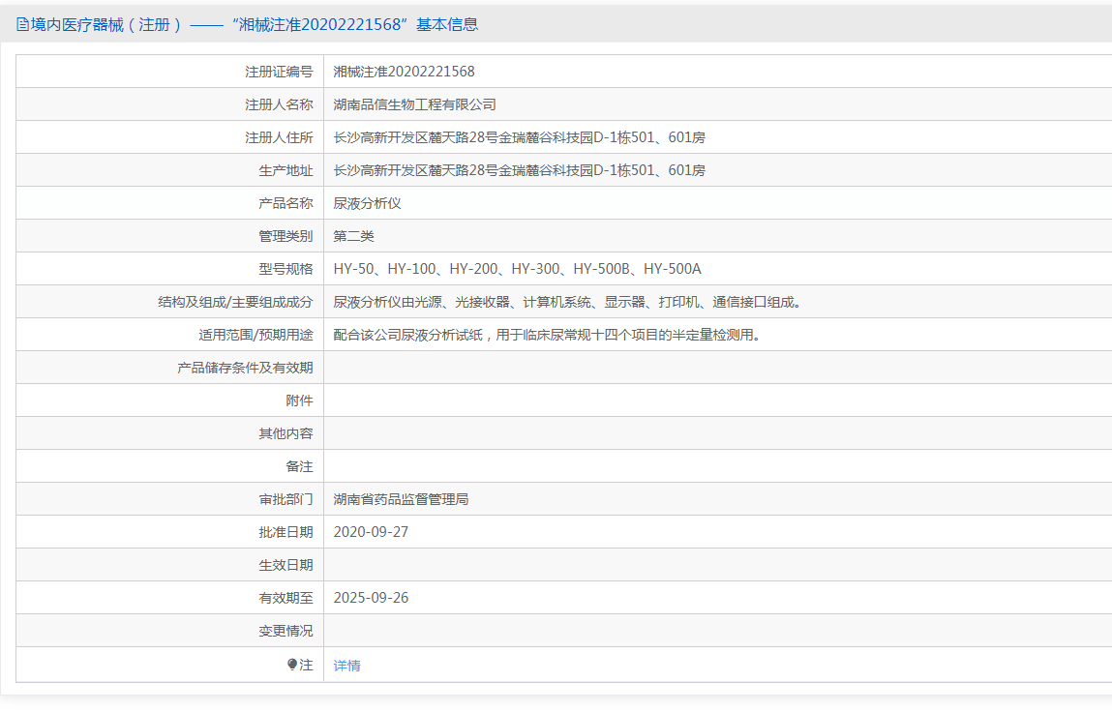This screenshot has width=1112, height=712.
Task: Click the approval date 2020-09-27
Action: (x=371, y=532)
